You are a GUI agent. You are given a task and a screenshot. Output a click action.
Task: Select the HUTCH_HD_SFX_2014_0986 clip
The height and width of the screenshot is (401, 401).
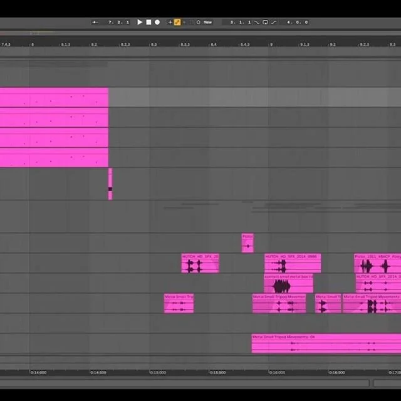293,263
